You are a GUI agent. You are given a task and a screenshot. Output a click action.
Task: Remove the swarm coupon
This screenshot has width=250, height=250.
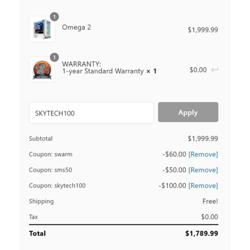tap(203, 154)
